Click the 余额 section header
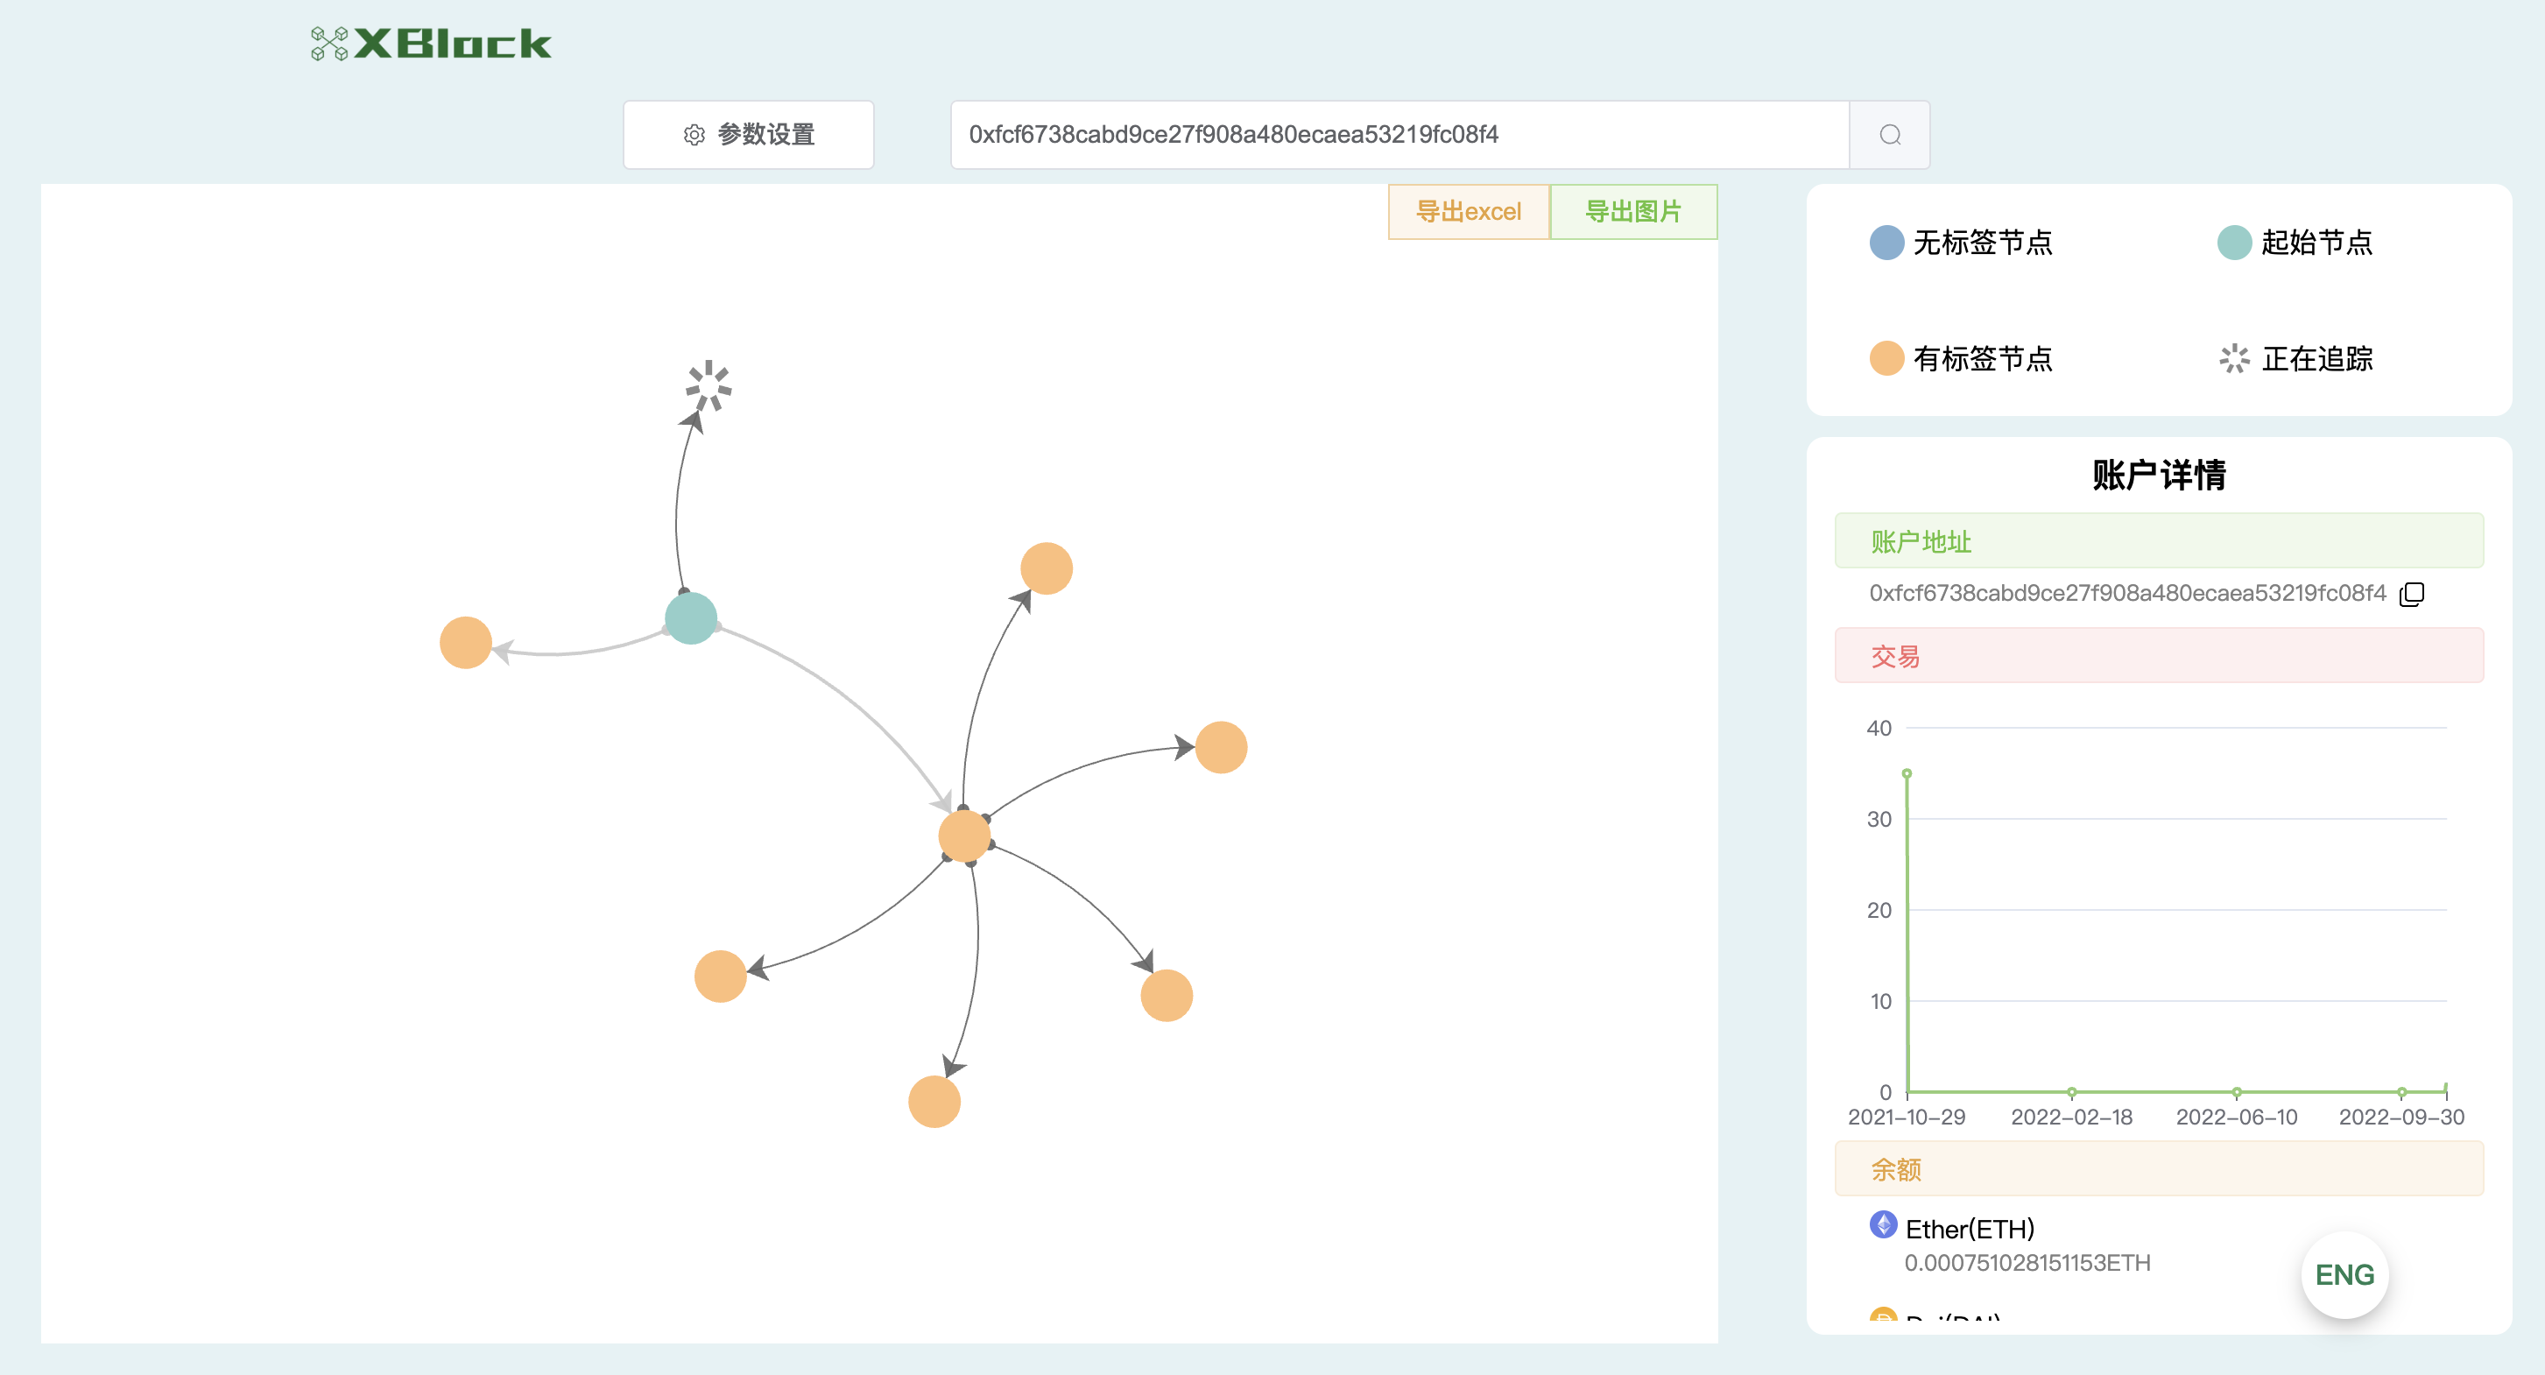 point(2158,1168)
